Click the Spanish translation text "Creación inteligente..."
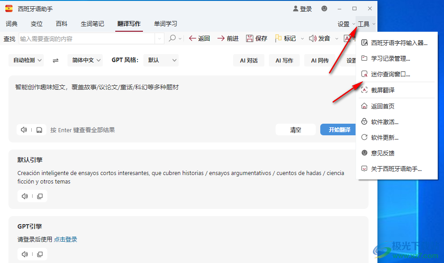This screenshot has width=444, height=263. pyautogui.click(x=180, y=177)
